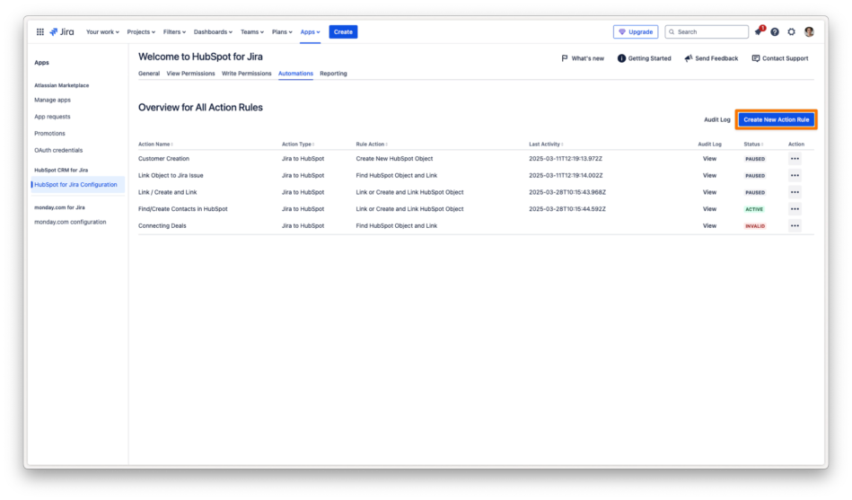Click the Jira logo

pyautogui.click(x=61, y=32)
